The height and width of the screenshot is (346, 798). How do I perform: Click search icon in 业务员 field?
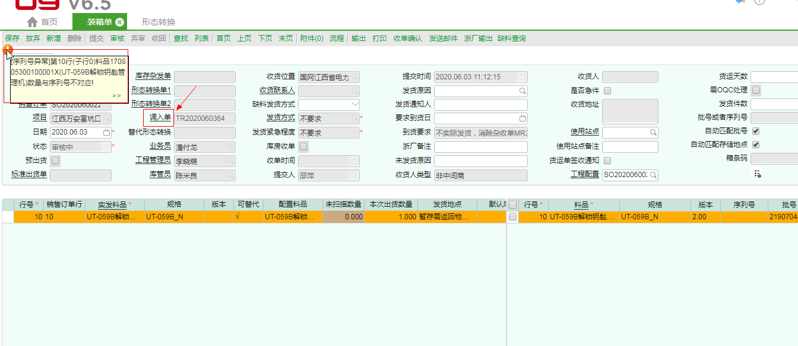click(x=231, y=147)
